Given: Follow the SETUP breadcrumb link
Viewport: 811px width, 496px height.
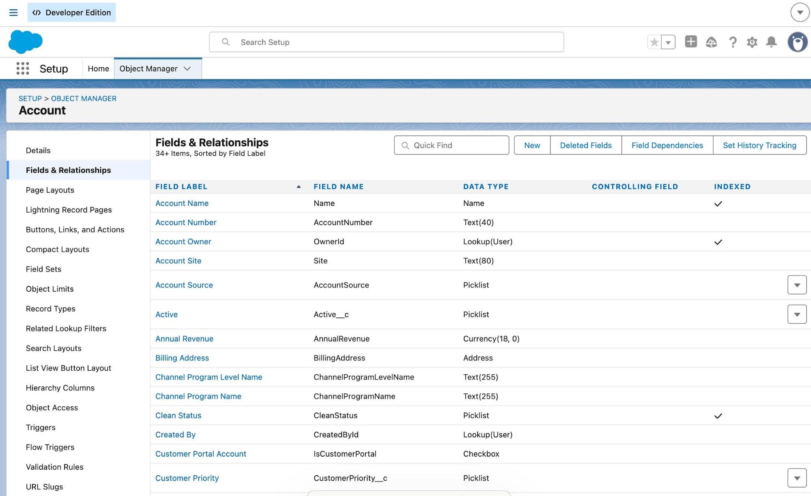Looking at the screenshot, I should click(30, 99).
